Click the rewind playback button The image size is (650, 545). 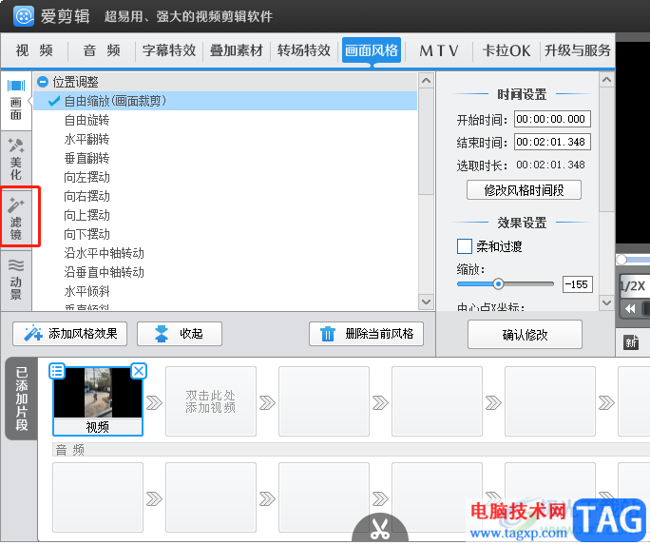(x=630, y=308)
